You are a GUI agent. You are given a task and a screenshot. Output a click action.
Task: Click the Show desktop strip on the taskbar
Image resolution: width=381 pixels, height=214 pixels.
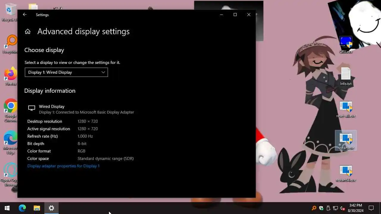coord(380,208)
